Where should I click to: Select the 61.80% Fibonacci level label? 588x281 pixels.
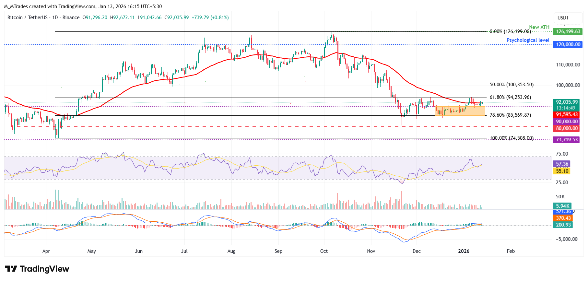[510, 97]
